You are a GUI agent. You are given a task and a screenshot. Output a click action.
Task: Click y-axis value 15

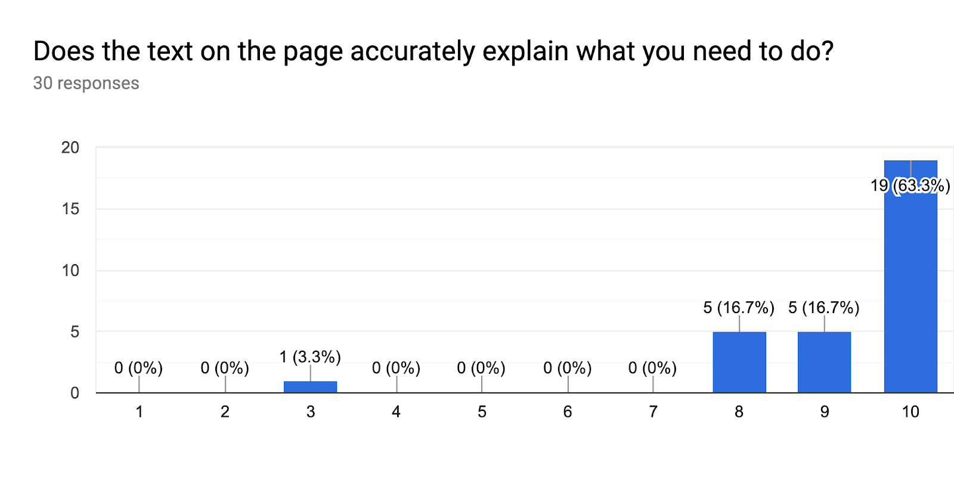[70, 209]
